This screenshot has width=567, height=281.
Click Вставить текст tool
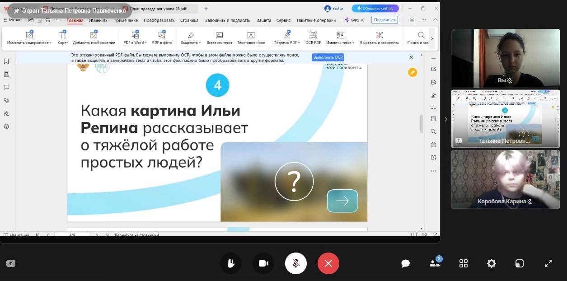coord(219,38)
